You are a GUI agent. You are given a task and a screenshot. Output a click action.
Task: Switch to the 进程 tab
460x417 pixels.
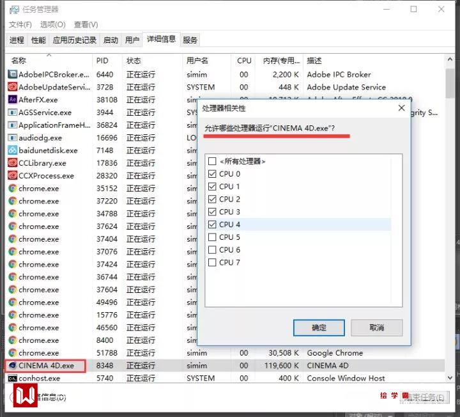(x=17, y=40)
